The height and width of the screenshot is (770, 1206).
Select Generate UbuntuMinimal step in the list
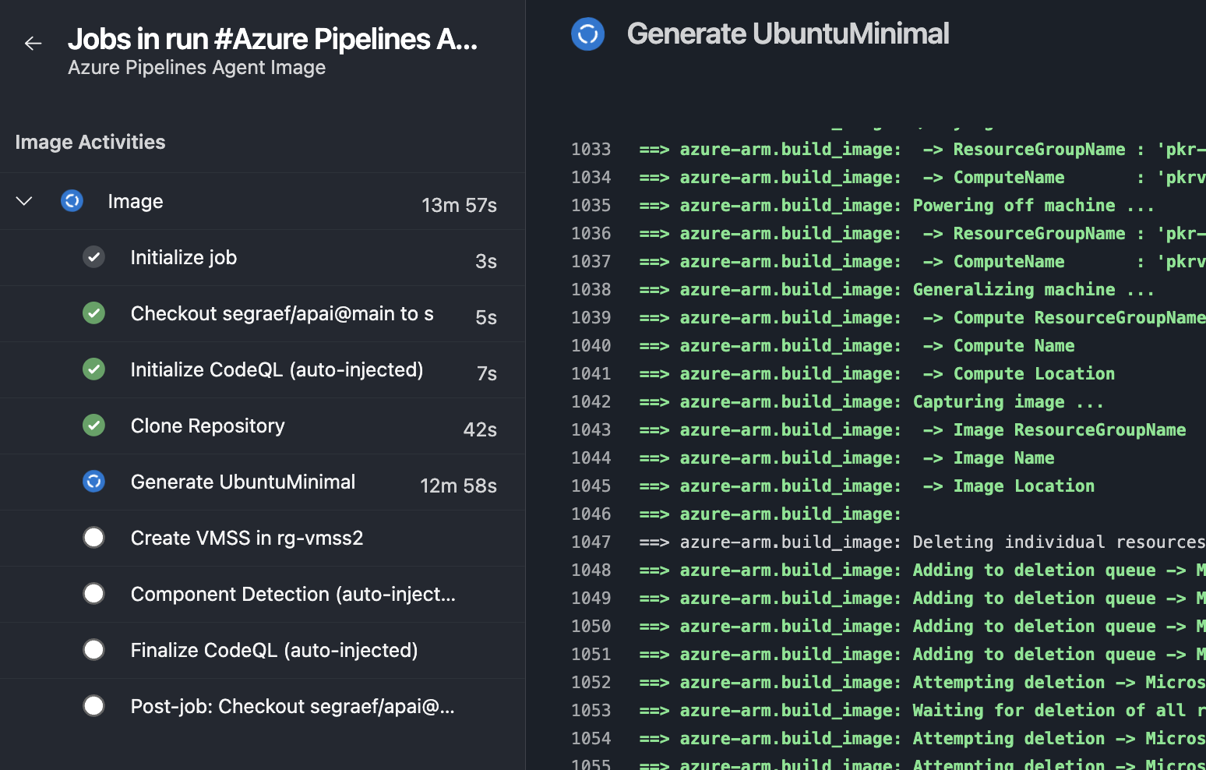pos(263,482)
